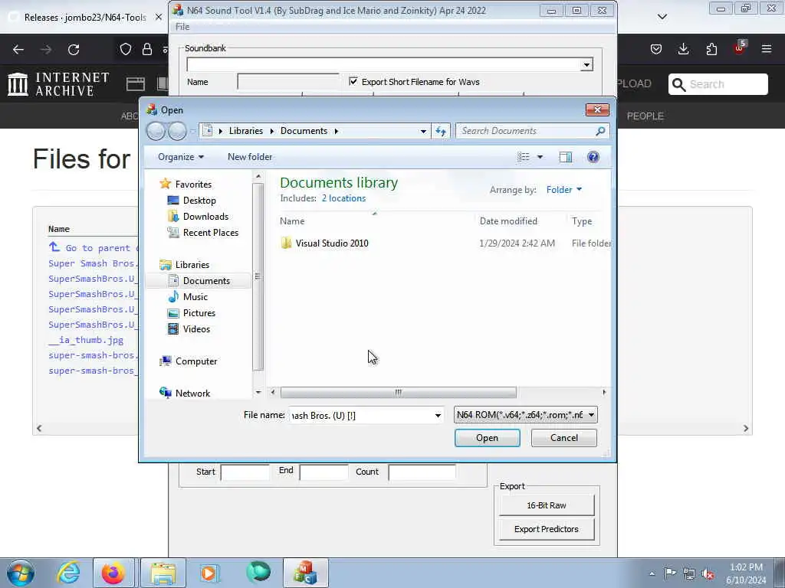Show the preview pane
This screenshot has height=588, width=785.
565,157
